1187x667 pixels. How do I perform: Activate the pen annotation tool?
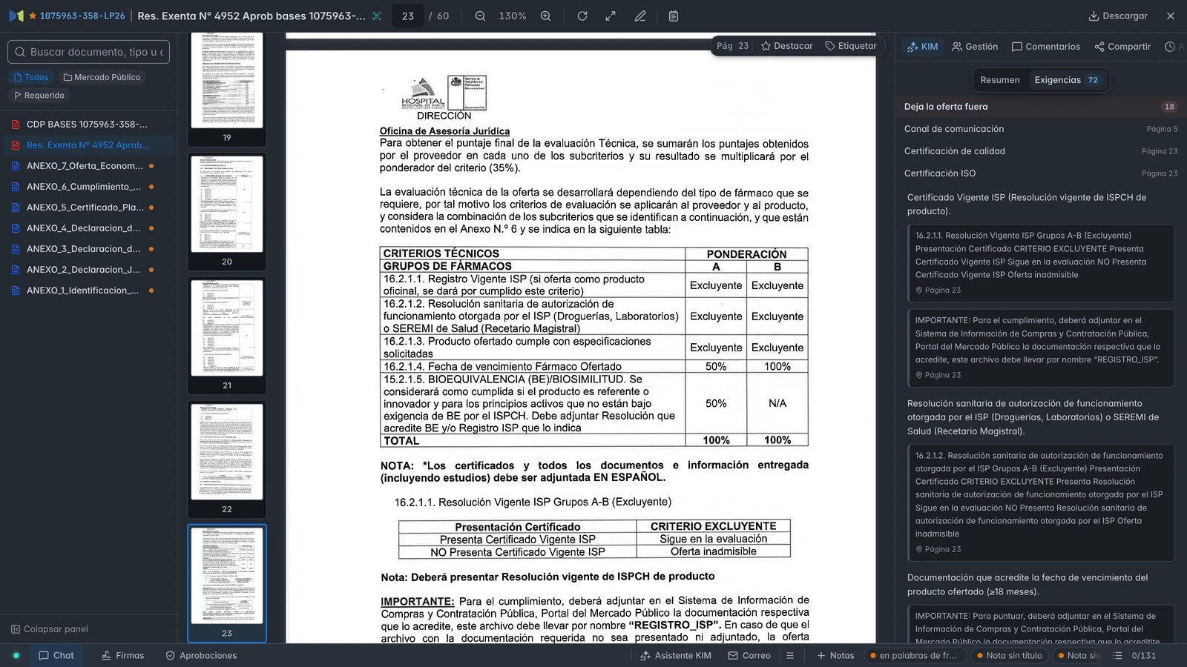(640, 16)
